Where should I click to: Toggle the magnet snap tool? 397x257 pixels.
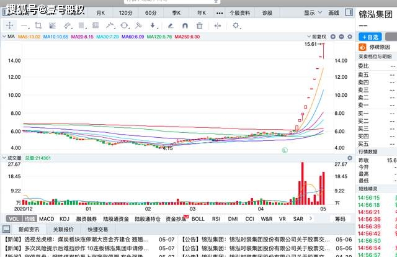tap(185, 25)
